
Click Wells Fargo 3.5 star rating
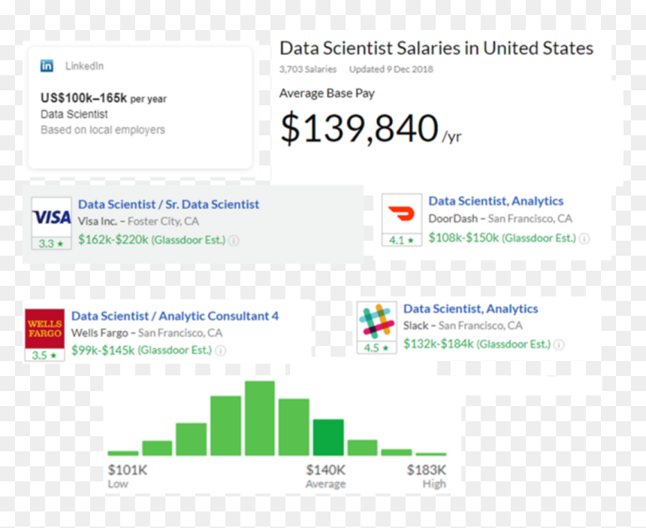point(44,355)
